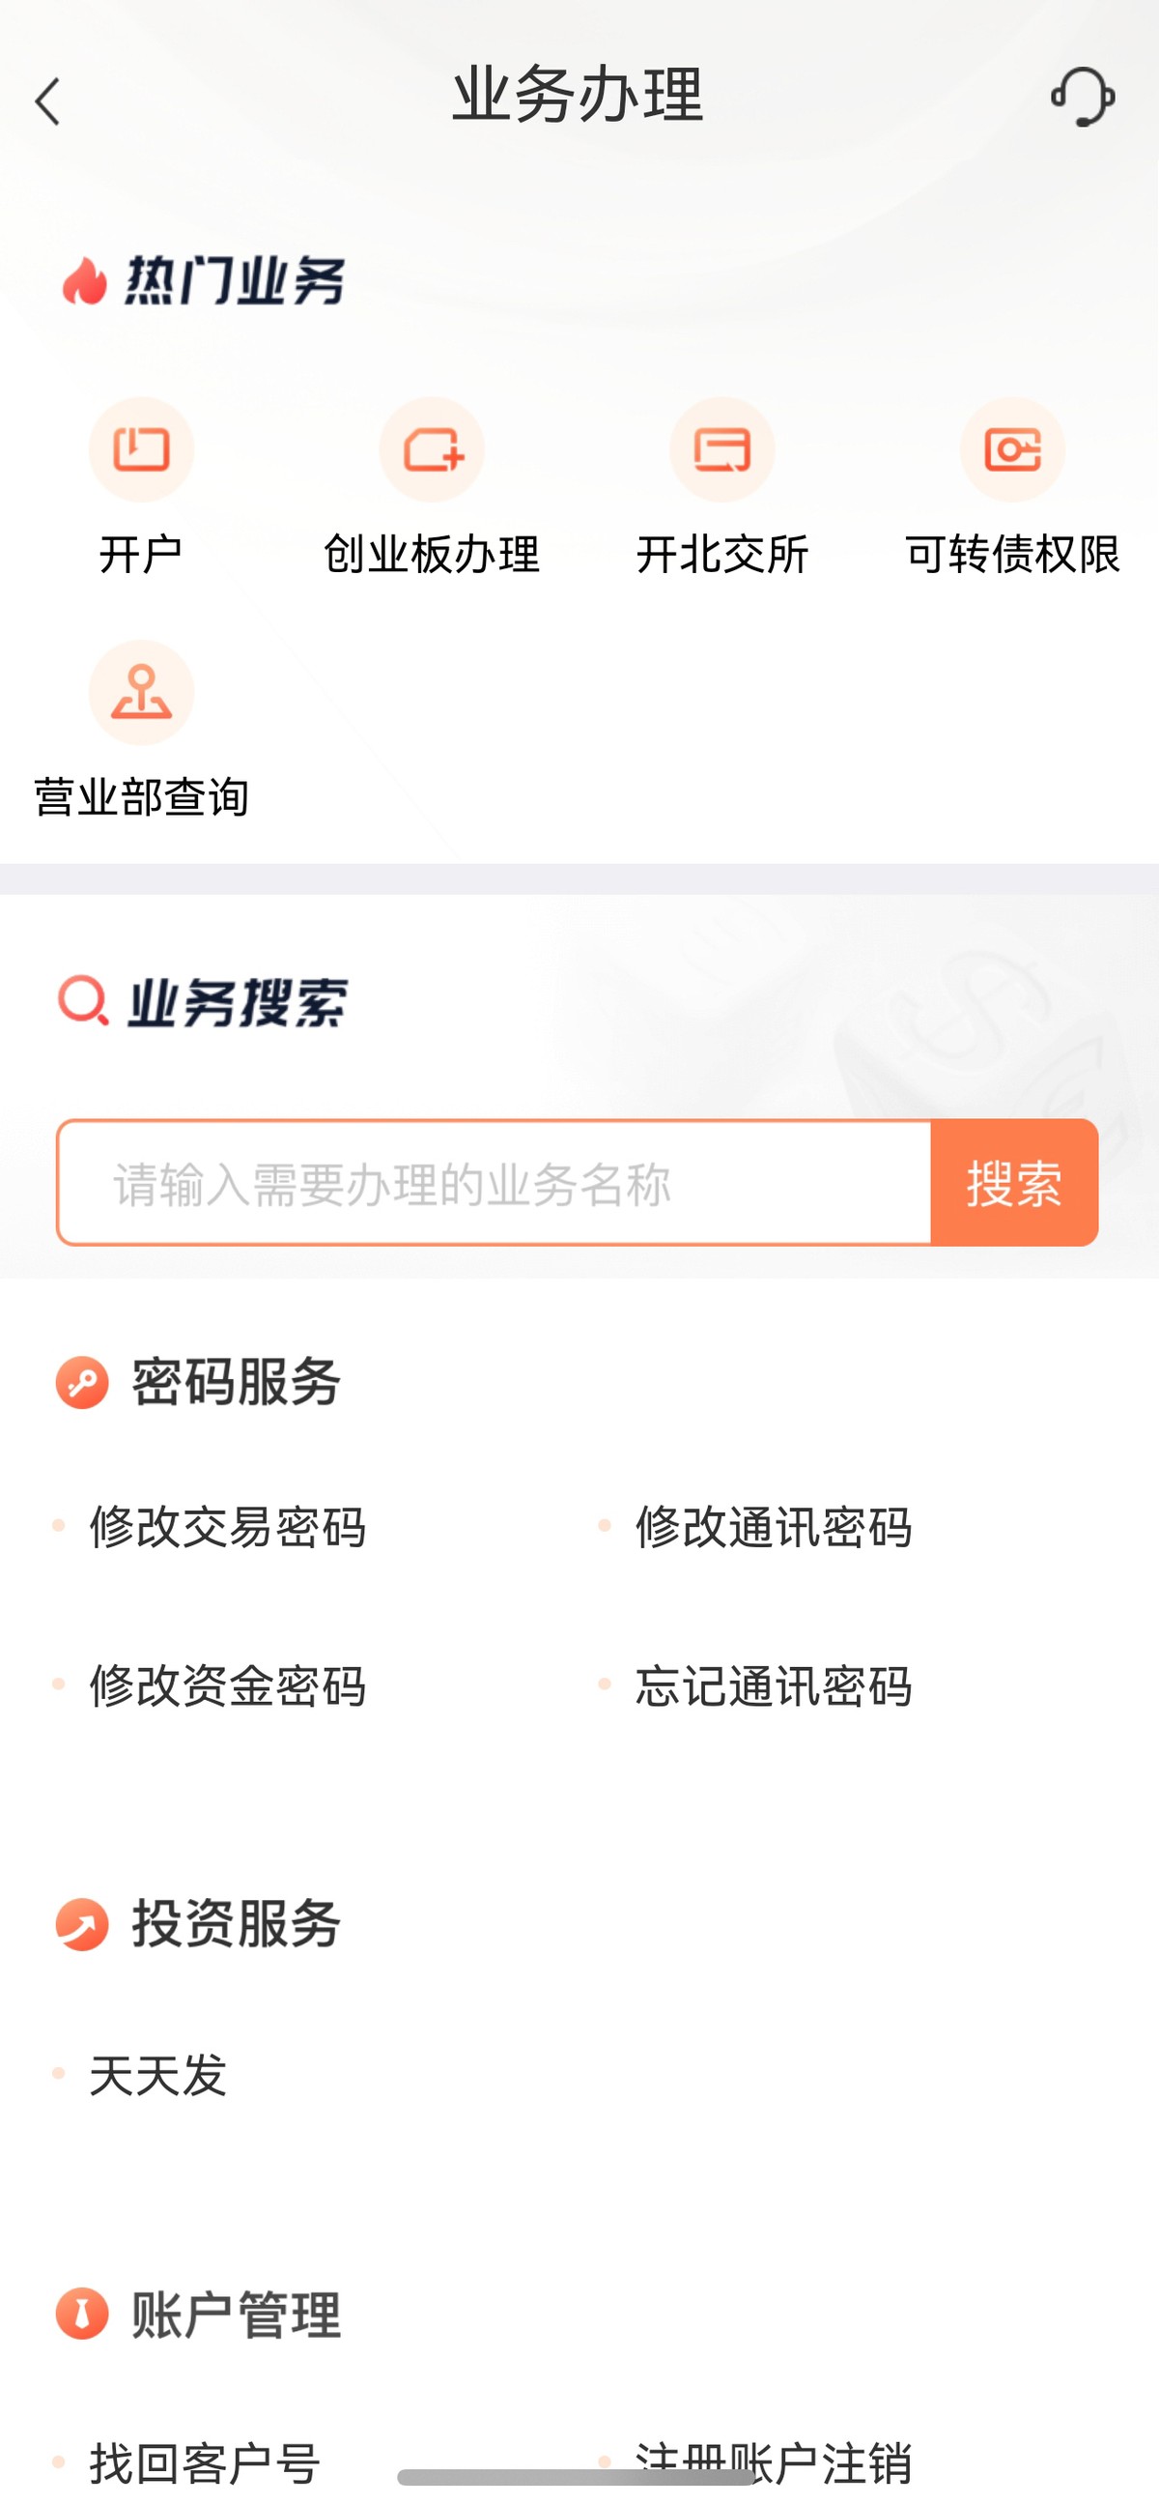1159x2504 pixels.
Task: Open customer service headset icon
Action: pos(1083,98)
